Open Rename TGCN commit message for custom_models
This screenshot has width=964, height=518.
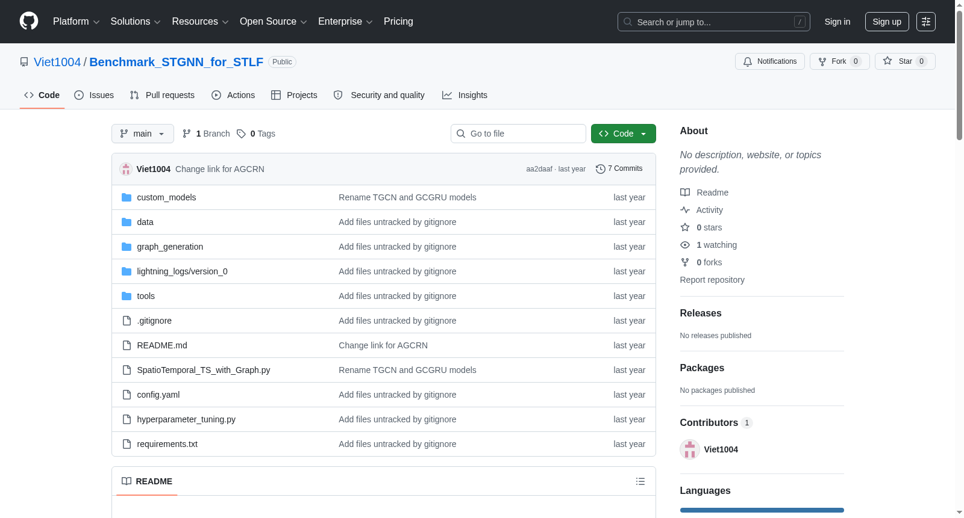point(407,197)
